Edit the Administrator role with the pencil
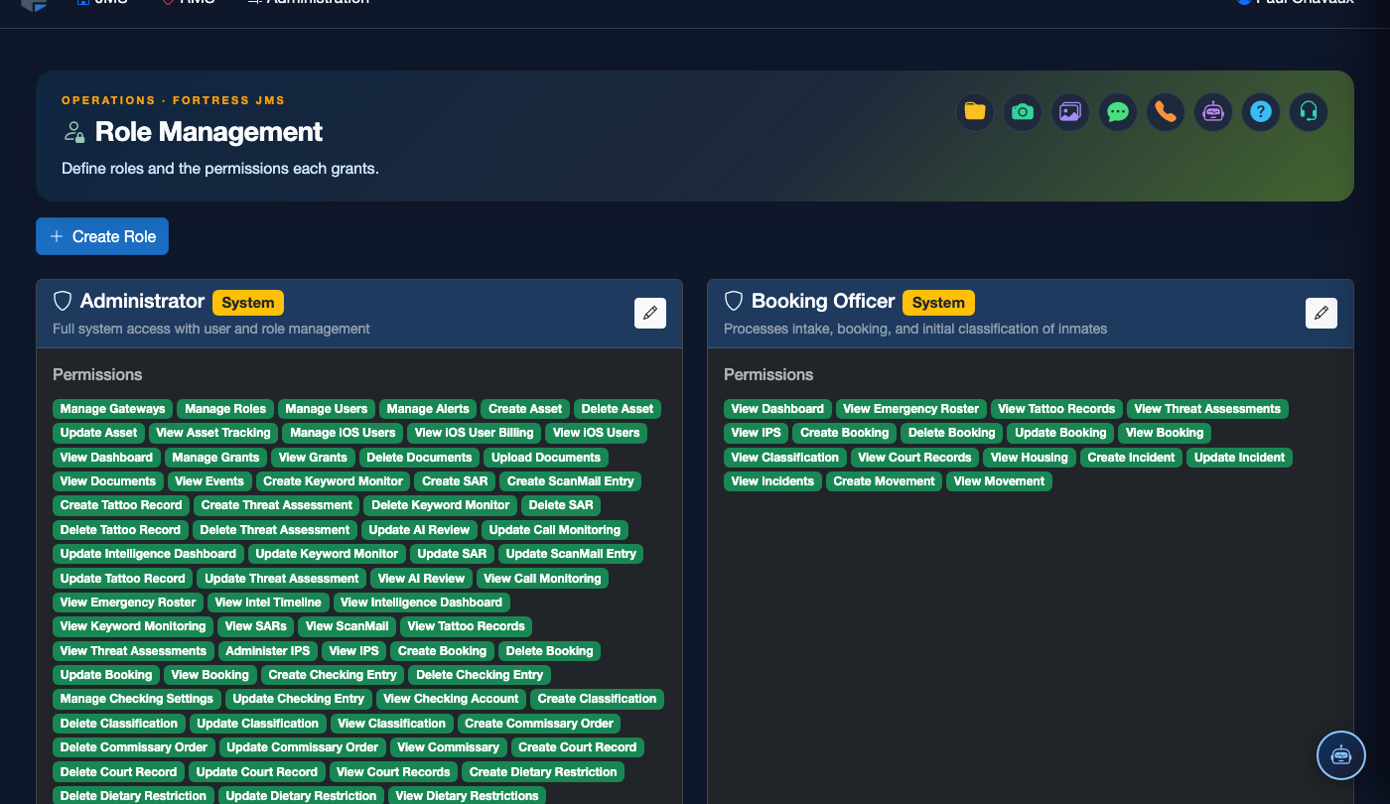Viewport: 1390px width, 804px height. tap(650, 313)
